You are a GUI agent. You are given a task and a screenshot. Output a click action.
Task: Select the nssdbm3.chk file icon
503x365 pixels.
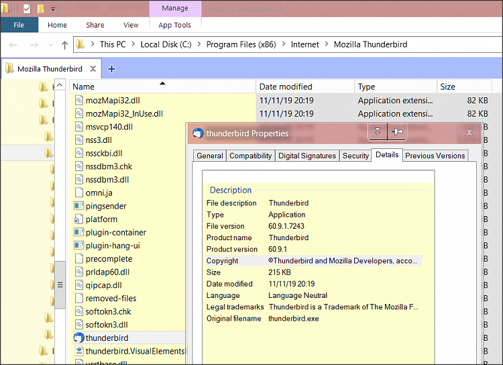tap(79, 166)
